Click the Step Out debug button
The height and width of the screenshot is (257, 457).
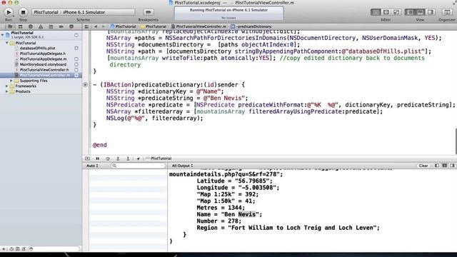128,158
